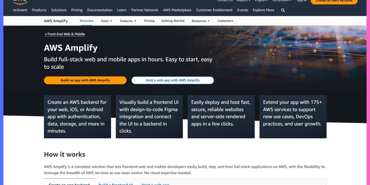370x185 pixels.
Task: Open the English language selector
Action: (261, 1)
